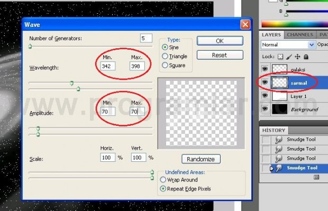Click the Amplitude Max field
The height and width of the screenshot is (211, 328).
pos(137,112)
